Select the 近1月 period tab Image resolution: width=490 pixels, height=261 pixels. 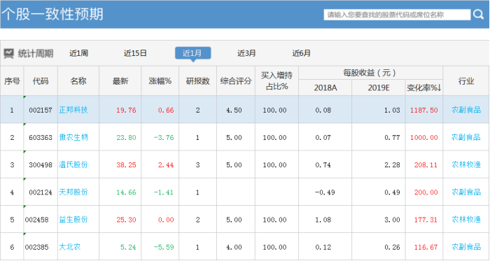point(192,53)
